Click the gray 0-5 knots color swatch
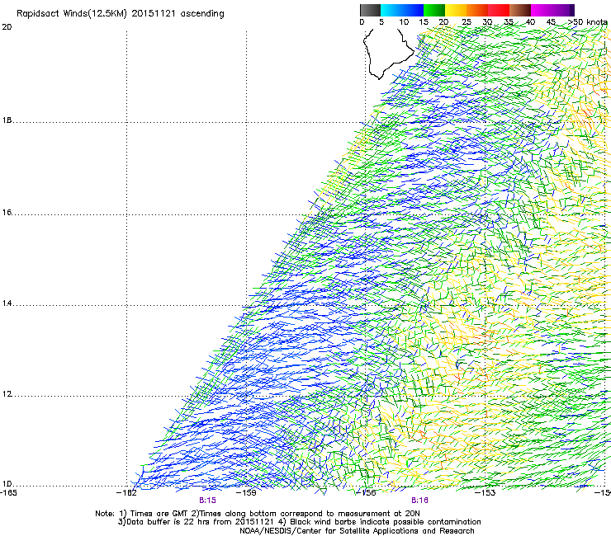611x536 pixels. pyautogui.click(x=370, y=10)
